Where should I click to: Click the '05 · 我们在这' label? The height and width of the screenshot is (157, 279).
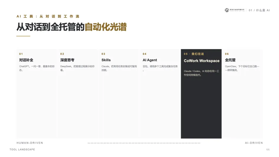click(x=194, y=54)
